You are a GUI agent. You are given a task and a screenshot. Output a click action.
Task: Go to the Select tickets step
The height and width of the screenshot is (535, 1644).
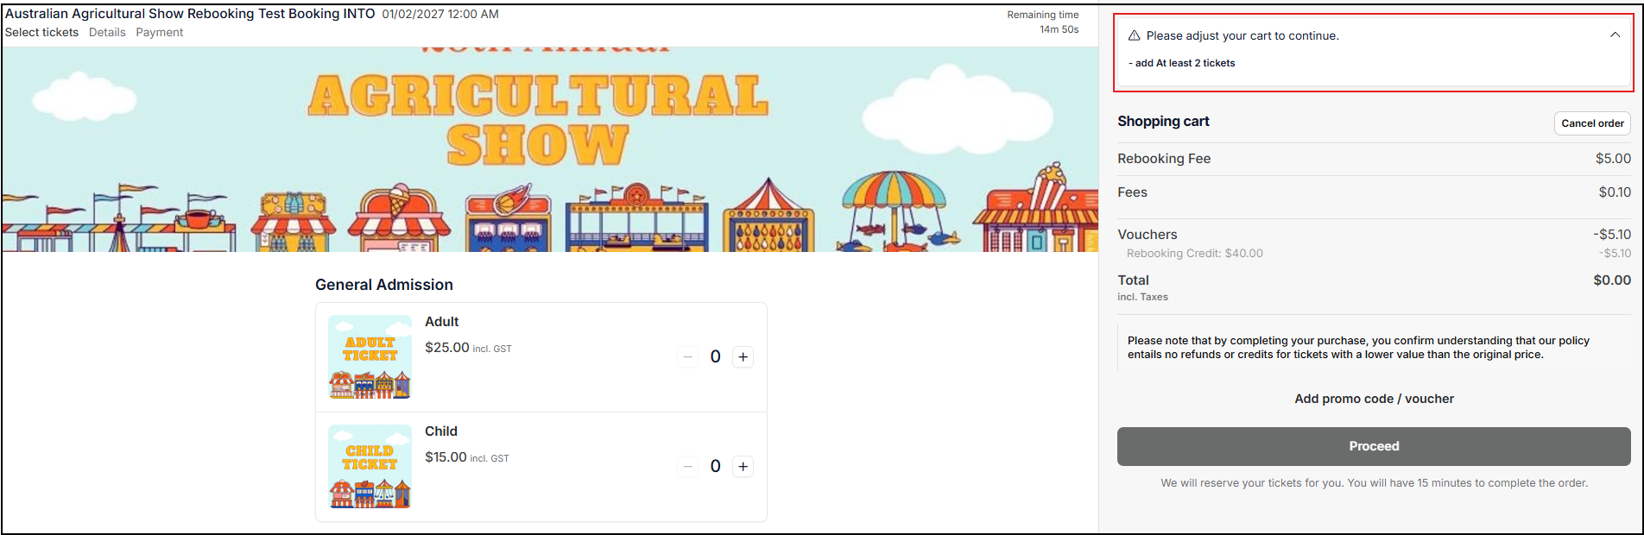[41, 32]
